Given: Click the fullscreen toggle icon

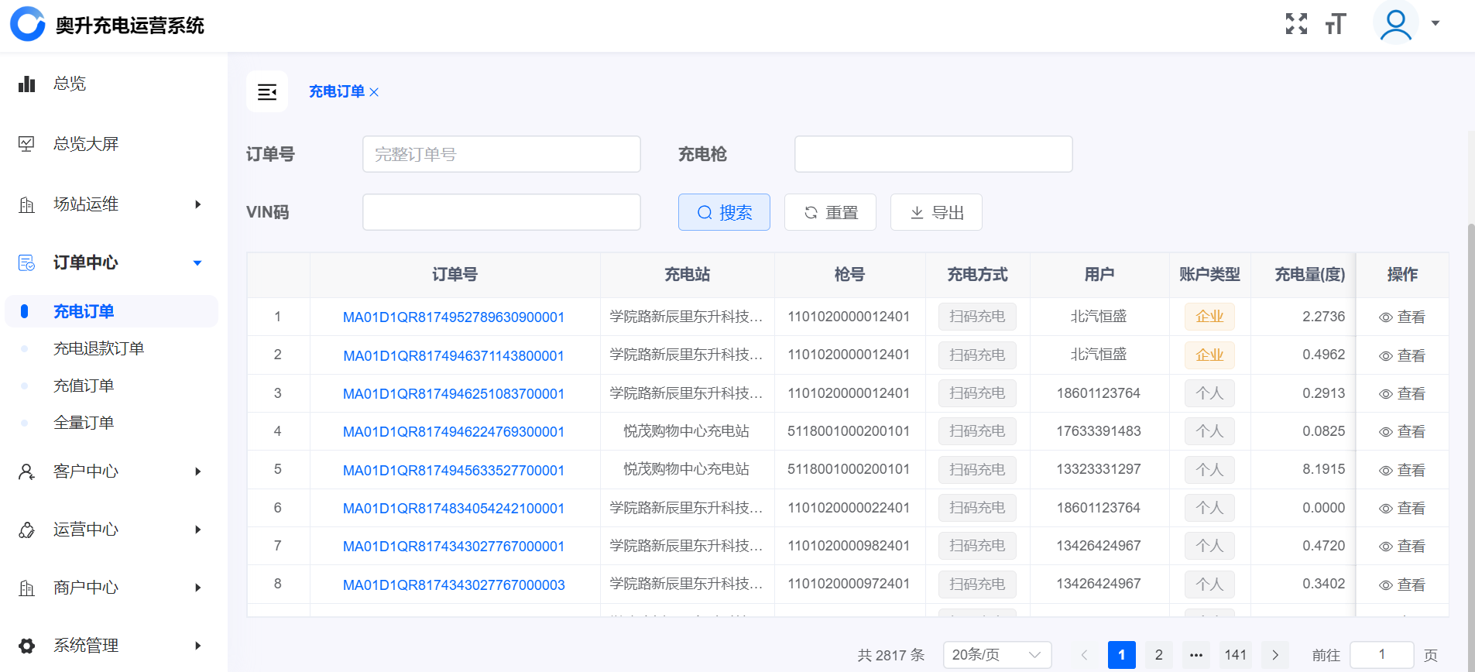Looking at the screenshot, I should [x=1296, y=24].
